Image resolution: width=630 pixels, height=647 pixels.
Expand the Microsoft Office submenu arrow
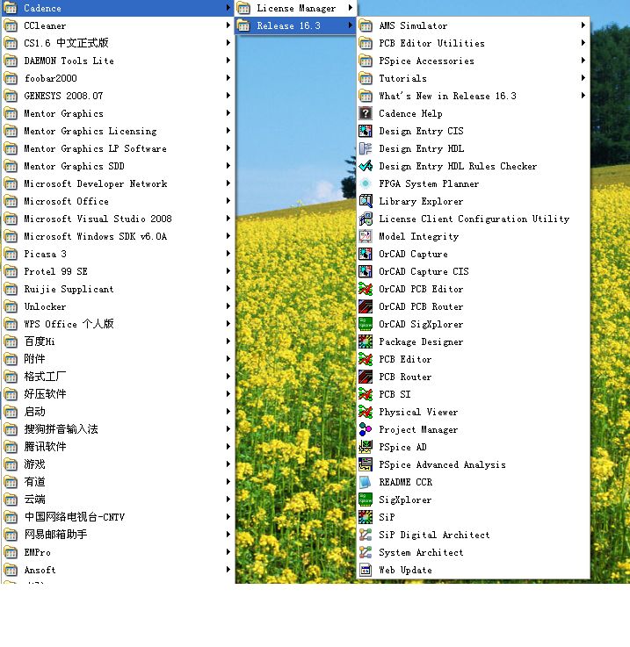pyautogui.click(x=228, y=201)
